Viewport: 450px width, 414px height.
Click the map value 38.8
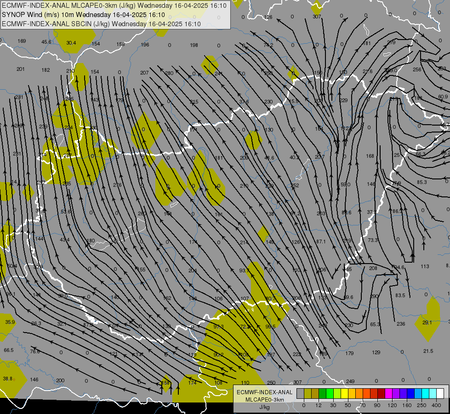point(7,379)
